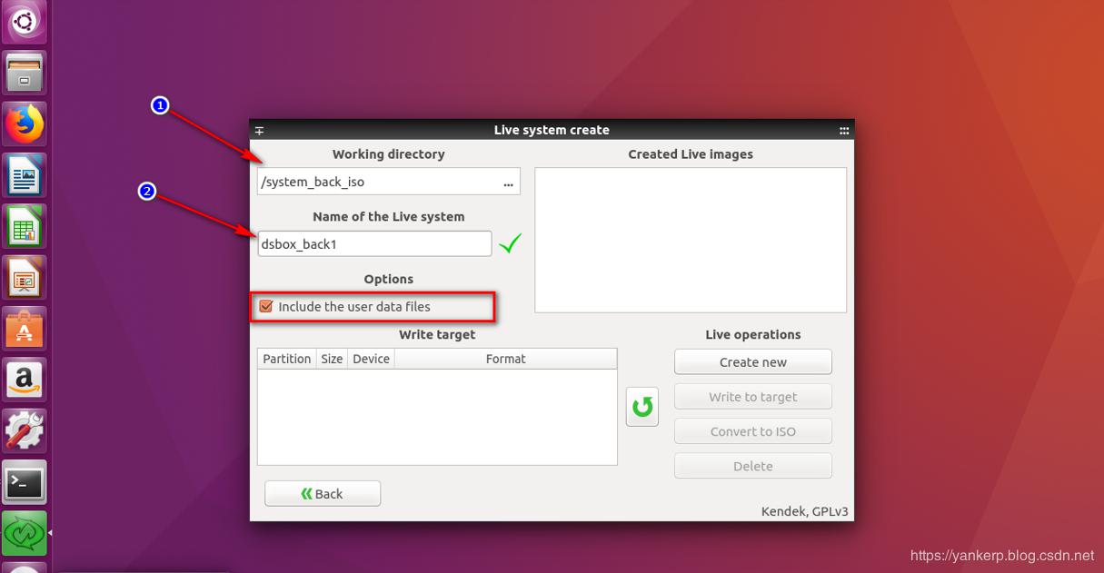Open System Settings from the dock

click(x=25, y=431)
